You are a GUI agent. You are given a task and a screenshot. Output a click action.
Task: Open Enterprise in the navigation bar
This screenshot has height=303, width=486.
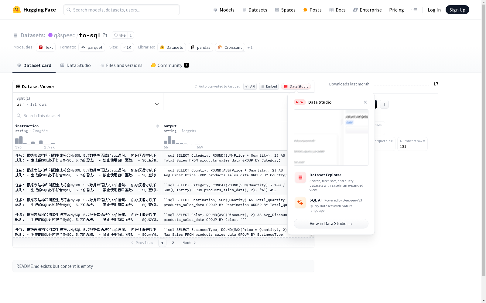pyautogui.click(x=368, y=10)
